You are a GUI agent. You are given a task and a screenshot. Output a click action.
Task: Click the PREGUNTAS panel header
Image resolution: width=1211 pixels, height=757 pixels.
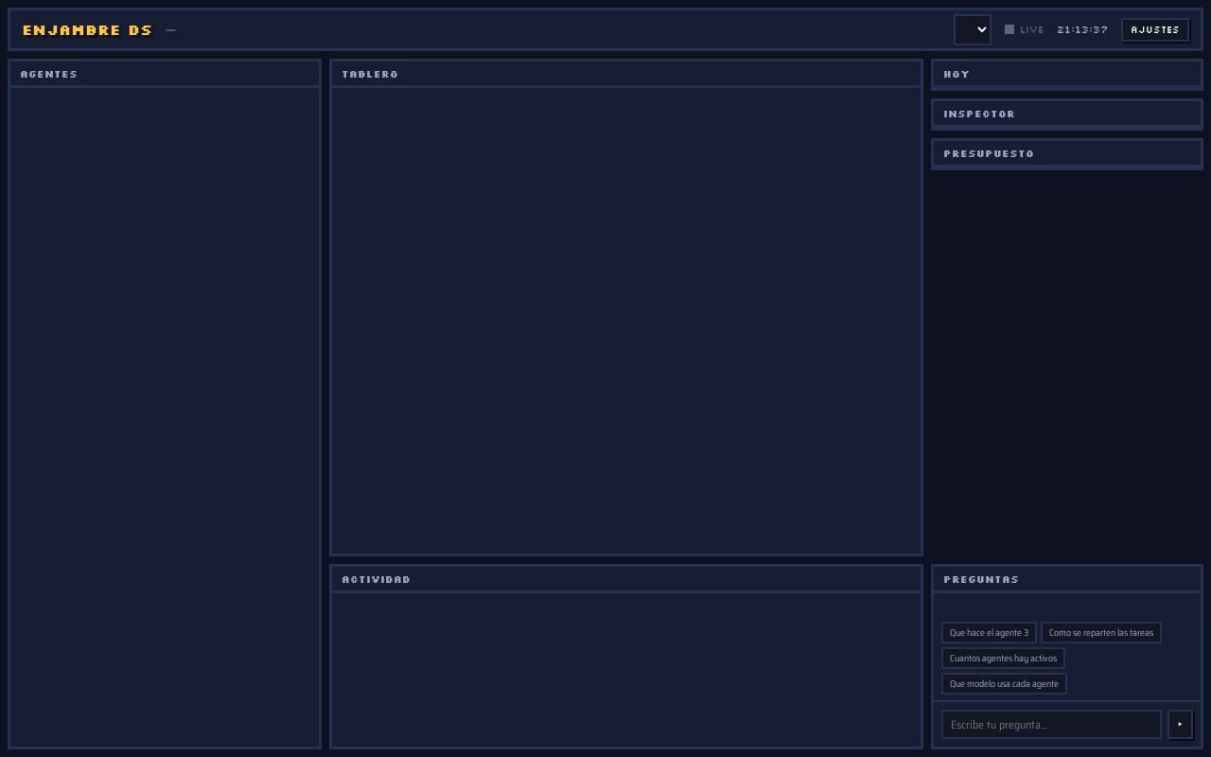pos(1067,579)
